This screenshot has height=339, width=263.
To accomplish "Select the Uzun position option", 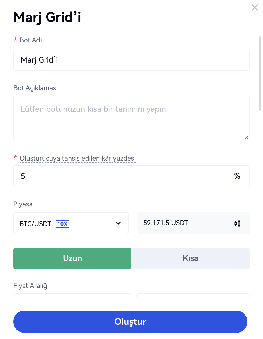I will (72, 258).
